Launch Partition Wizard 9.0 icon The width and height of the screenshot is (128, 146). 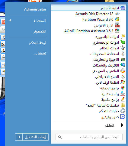117,19
